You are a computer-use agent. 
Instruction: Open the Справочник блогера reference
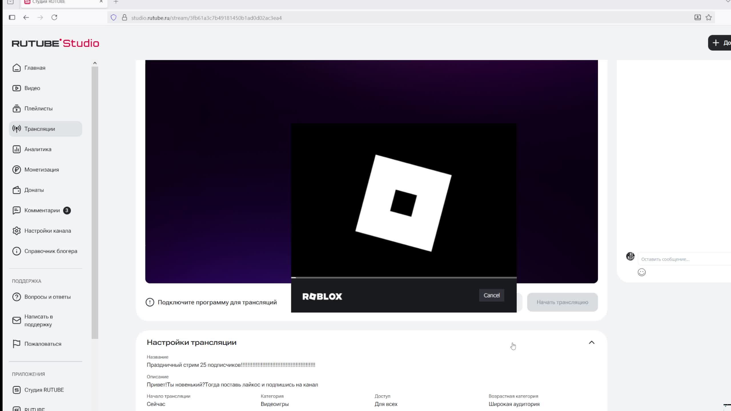pyautogui.click(x=51, y=251)
